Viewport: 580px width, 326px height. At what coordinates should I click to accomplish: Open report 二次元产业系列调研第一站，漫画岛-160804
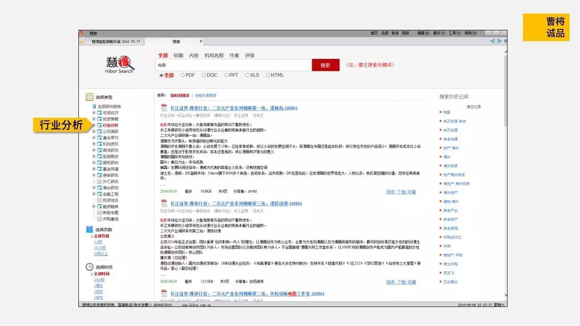tap(234, 108)
